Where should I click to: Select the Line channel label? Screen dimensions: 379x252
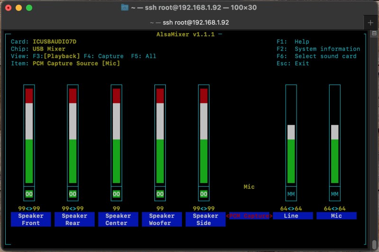293,216
